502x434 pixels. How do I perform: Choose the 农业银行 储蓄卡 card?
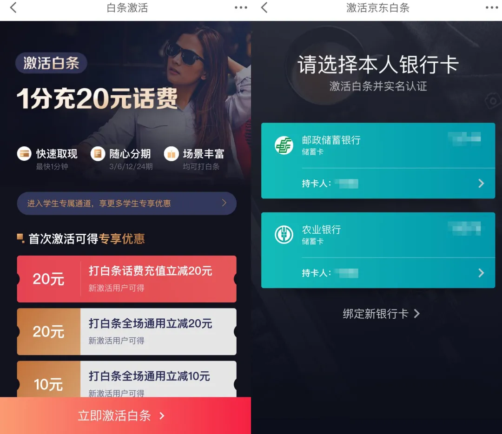pyautogui.click(x=378, y=250)
